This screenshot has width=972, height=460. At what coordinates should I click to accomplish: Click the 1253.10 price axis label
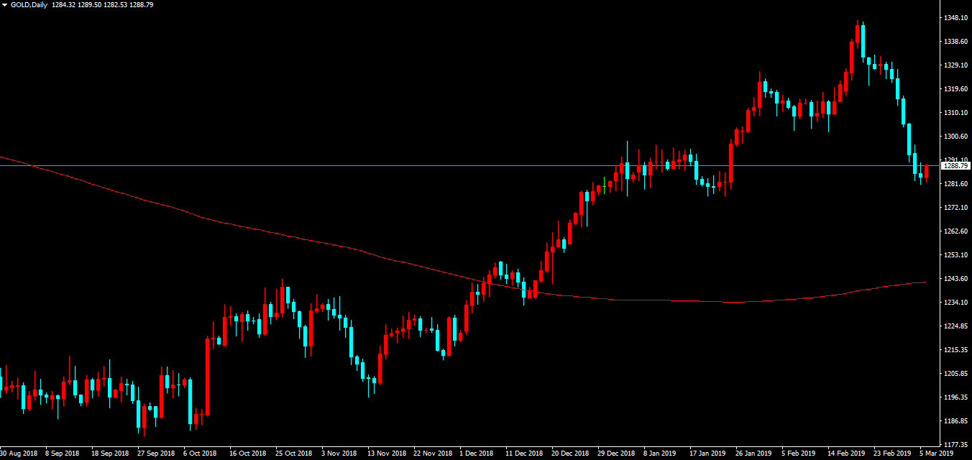[954, 254]
